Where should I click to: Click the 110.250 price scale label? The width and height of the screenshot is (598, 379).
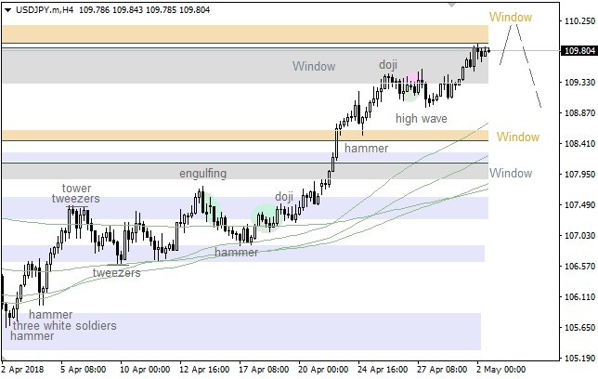[x=578, y=20]
